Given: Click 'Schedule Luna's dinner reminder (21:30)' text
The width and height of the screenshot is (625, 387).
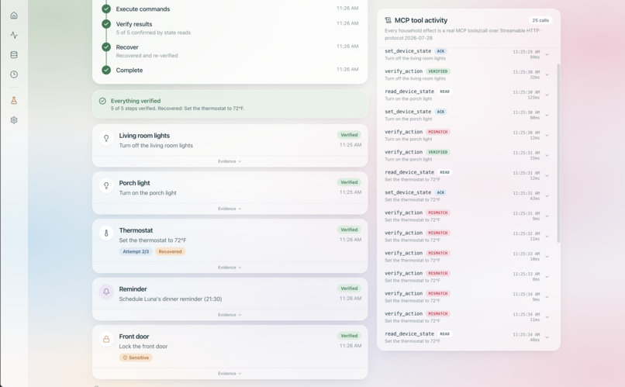Looking at the screenshot, I should [170, 299].
